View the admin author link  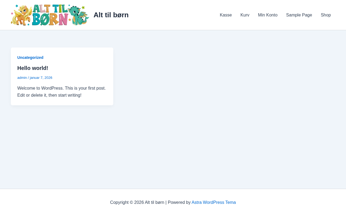click(22, 78)
